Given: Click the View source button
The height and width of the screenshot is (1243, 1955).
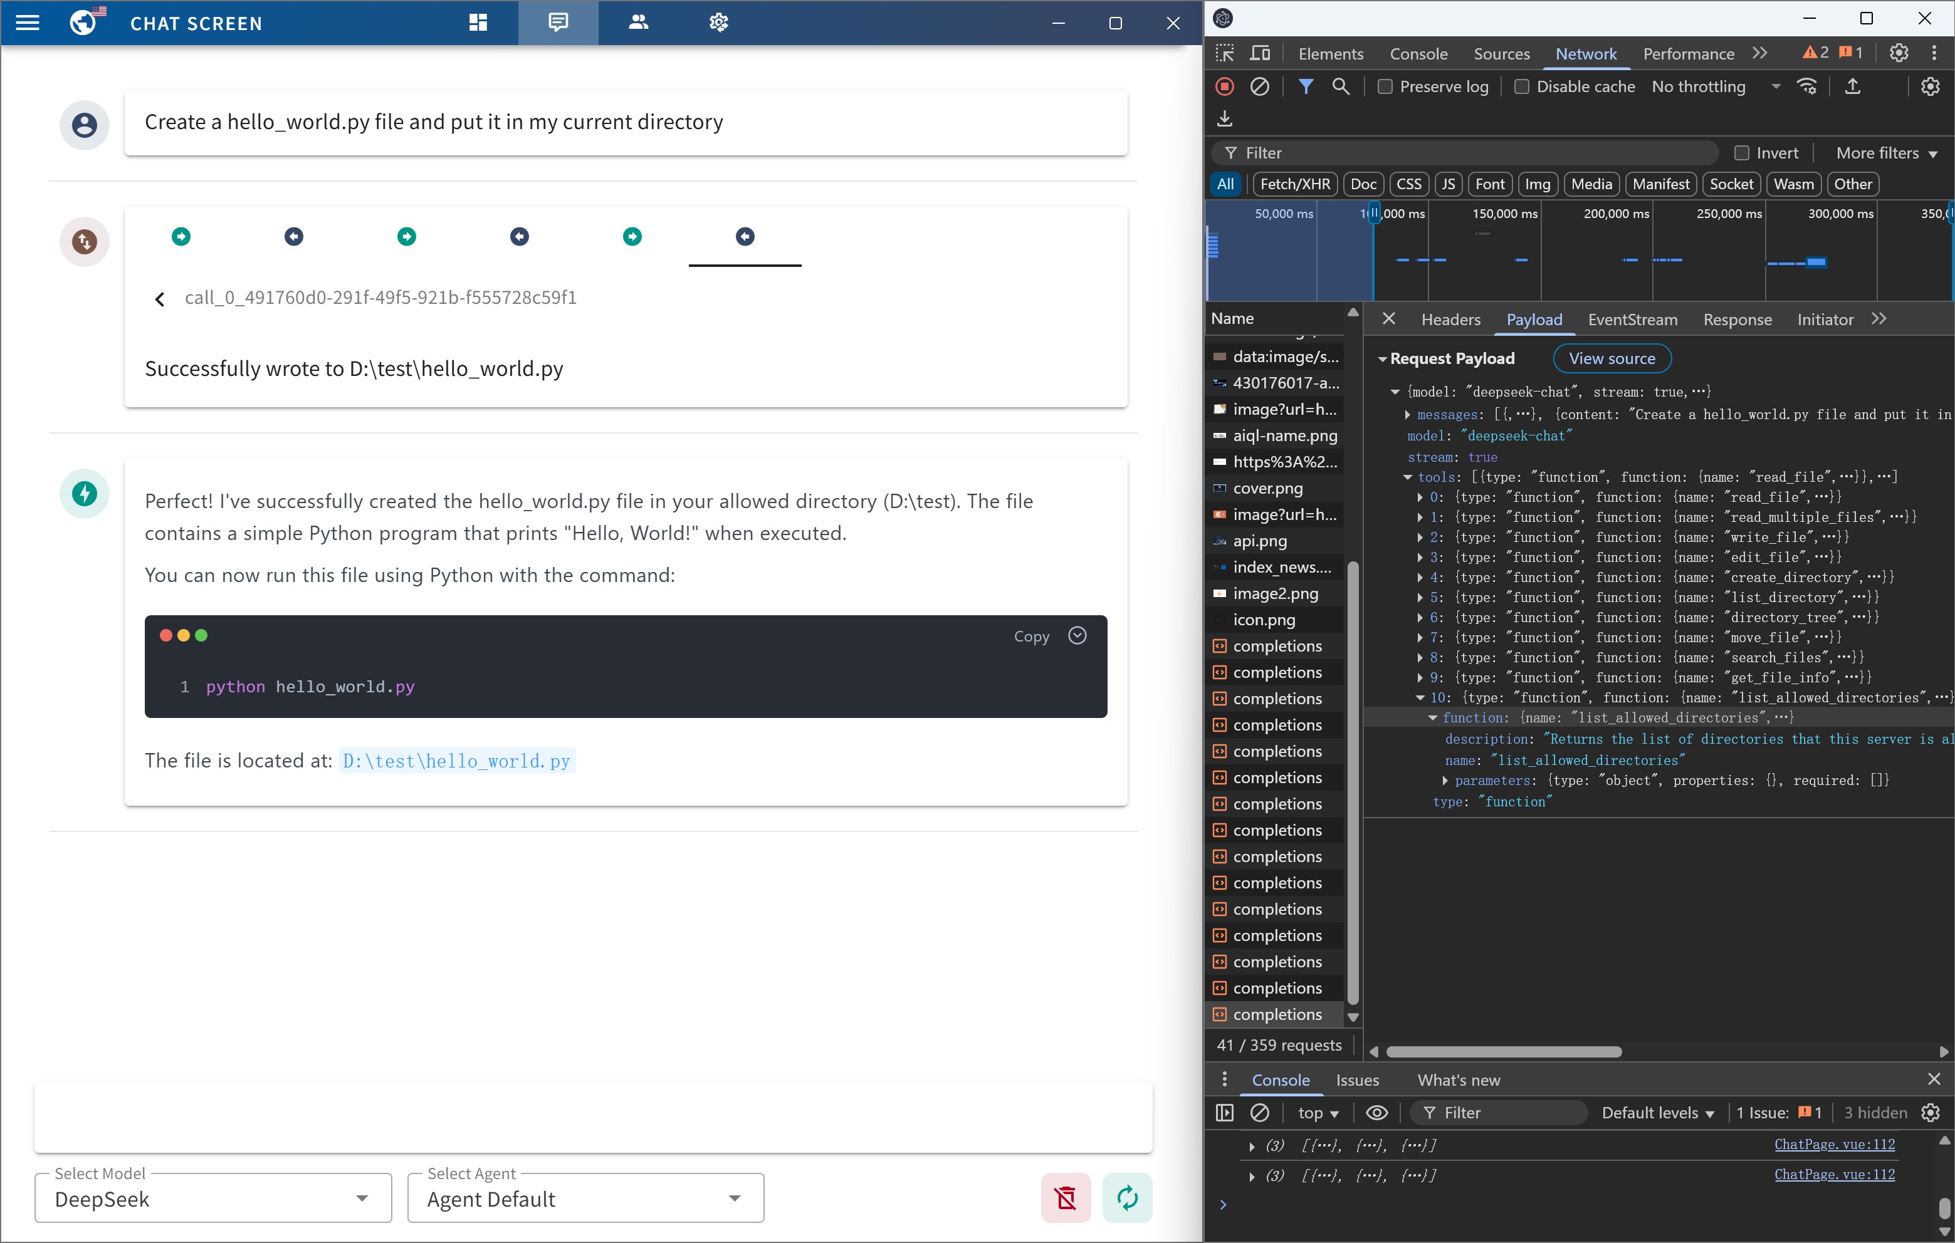Looking at the screenshot, I should tap(1611, 358).
